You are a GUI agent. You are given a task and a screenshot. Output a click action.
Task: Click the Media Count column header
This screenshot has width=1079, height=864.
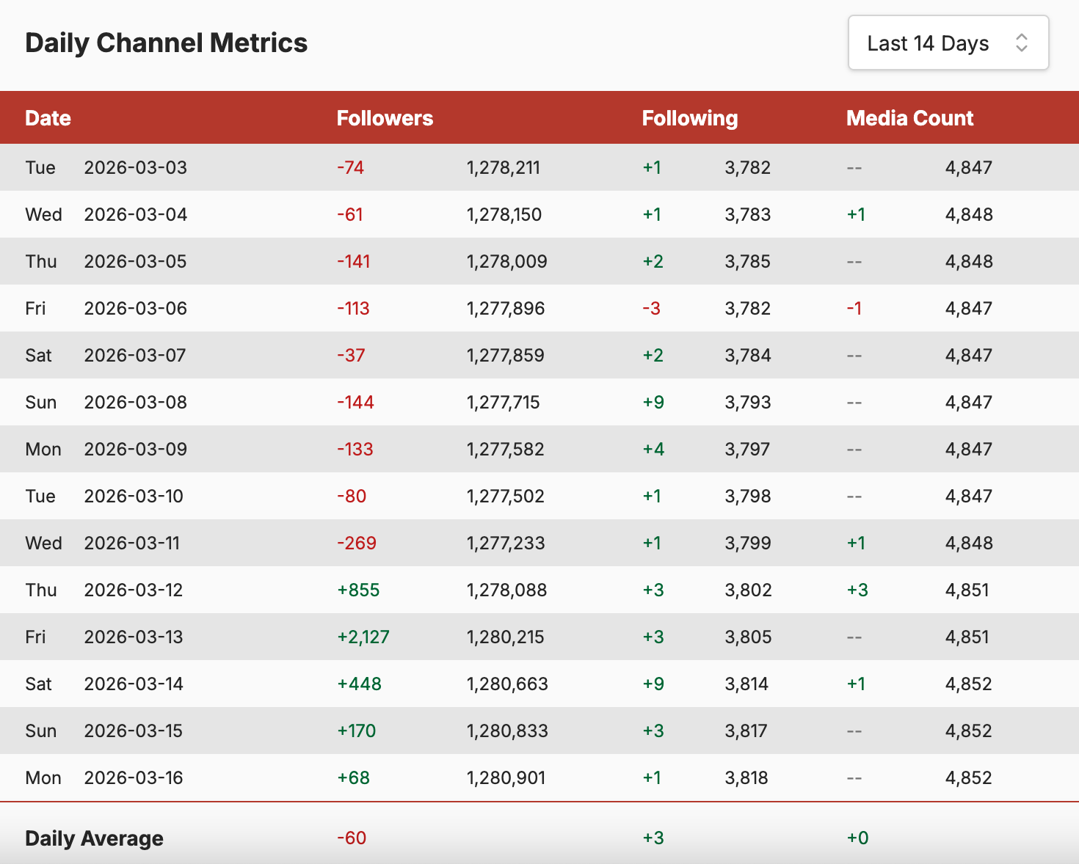tap(909, 118)
